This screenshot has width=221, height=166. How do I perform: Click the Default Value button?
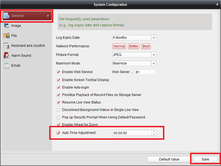[x=169, y=159]
